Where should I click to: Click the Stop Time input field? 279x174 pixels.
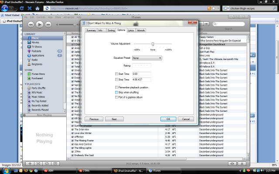click(142, 80)
